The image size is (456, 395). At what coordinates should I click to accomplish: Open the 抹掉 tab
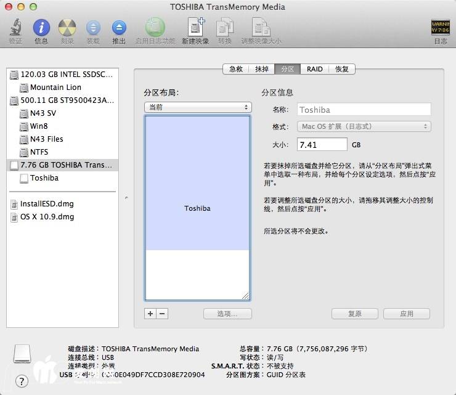tap(262, 69)
